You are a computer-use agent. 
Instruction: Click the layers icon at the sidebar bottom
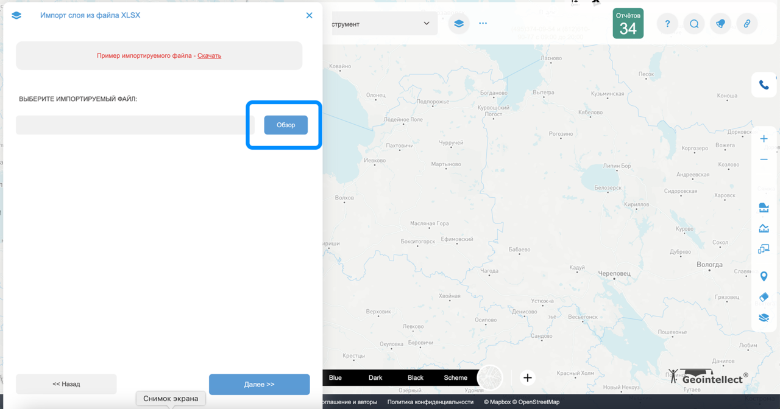[x=764, y=317]
